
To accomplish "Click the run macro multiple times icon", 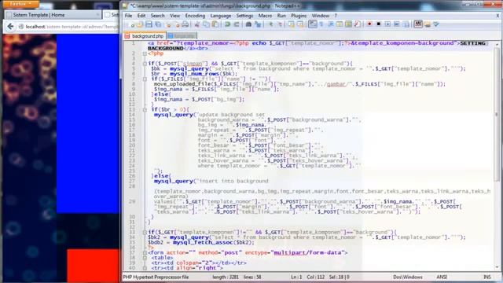I will tap(396, 24).
